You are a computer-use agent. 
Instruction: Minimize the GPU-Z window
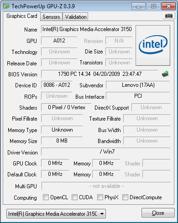pyautogui.click(x=138, y=6)
